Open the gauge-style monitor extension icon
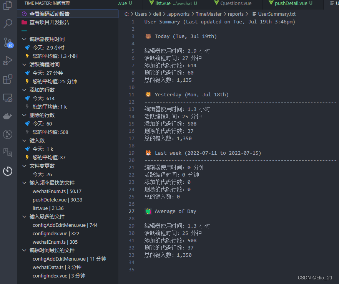The width and height of the screenshot is (339, 284). [8, 134]
